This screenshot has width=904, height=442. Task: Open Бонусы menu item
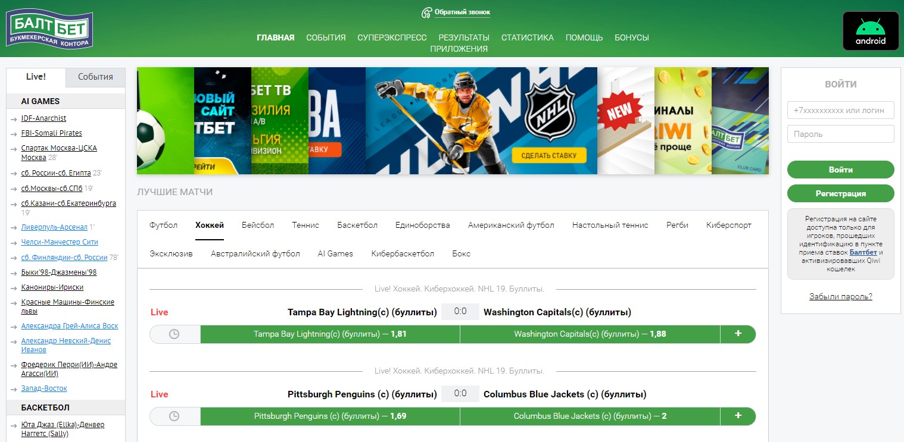(632, 37)
